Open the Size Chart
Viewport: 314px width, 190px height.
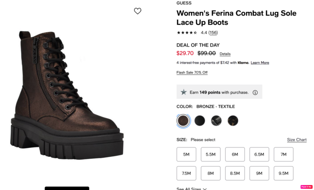coord(296,140)
